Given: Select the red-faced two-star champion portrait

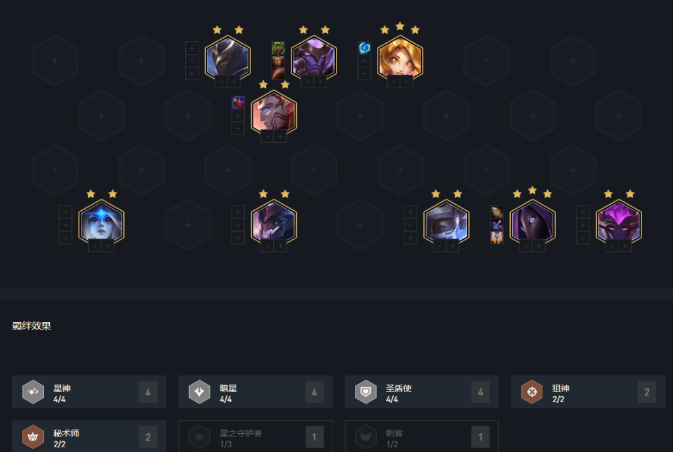Looking at the screenshot, I should [x=274, y=112].
